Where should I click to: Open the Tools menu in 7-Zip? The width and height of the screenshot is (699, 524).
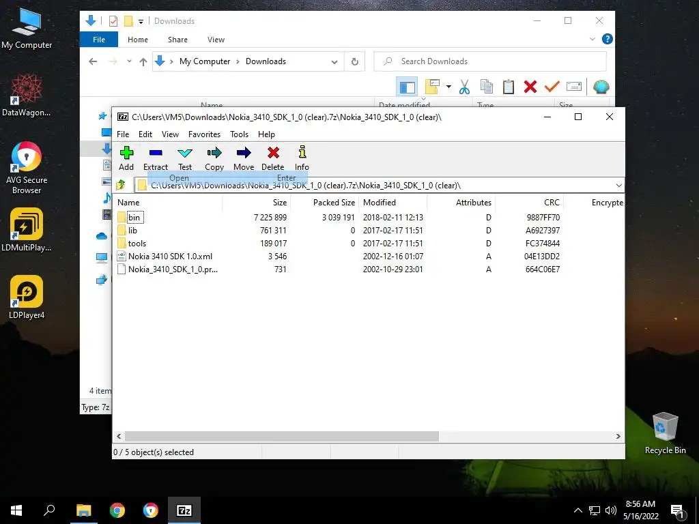(240, 134)
